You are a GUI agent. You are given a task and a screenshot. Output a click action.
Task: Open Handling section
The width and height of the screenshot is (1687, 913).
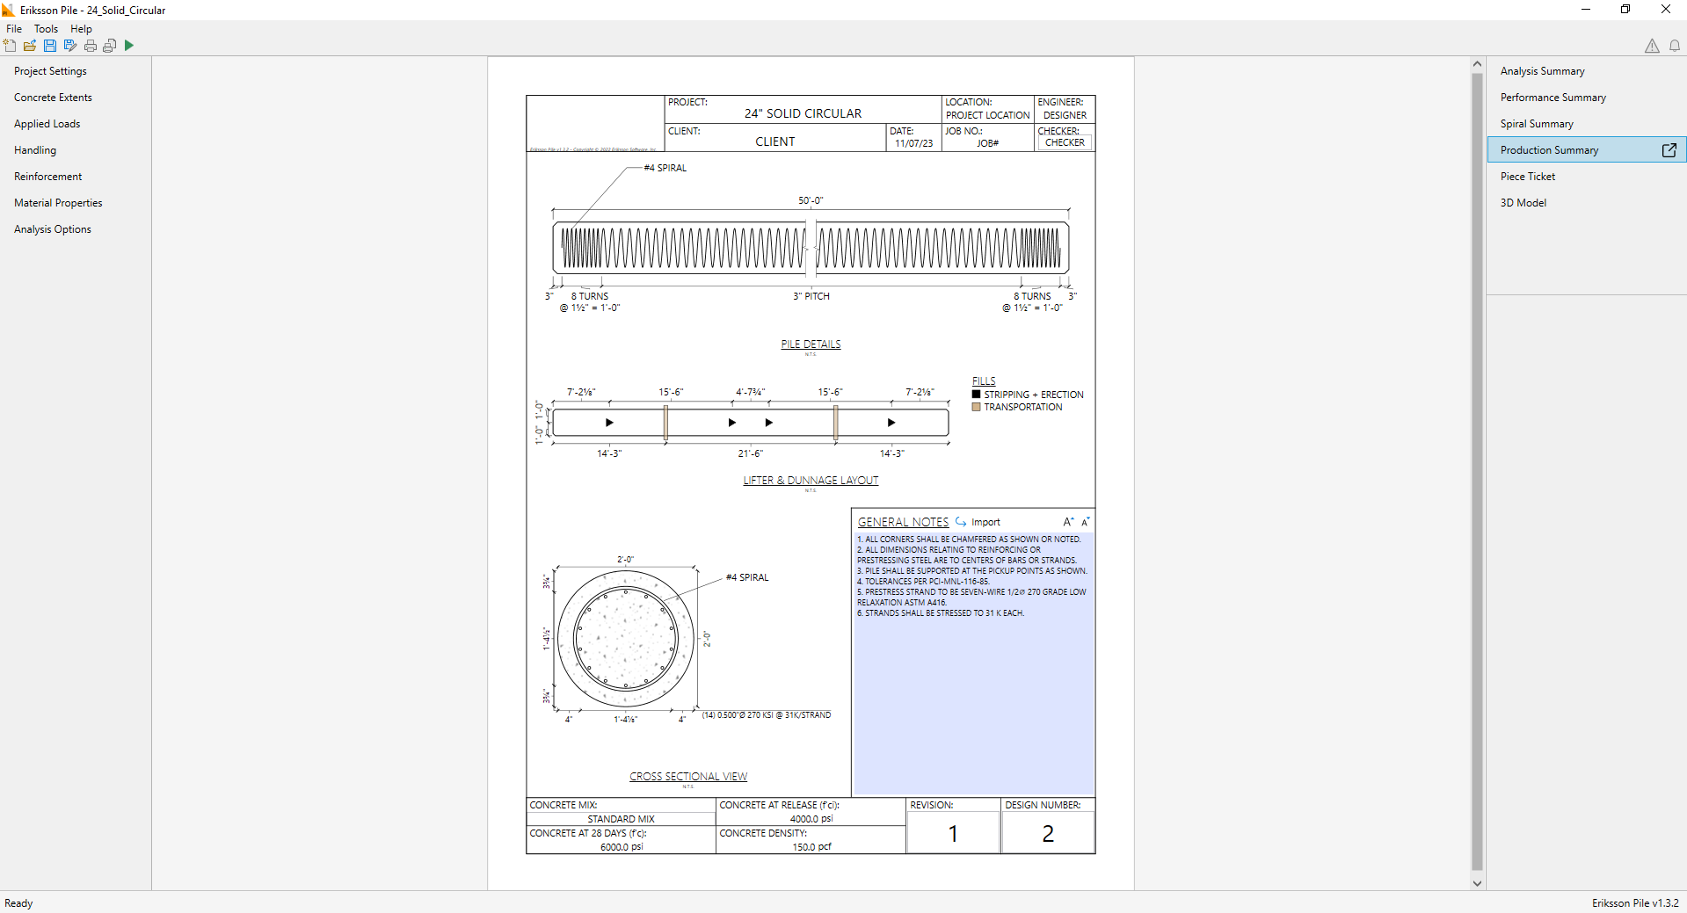pos(35,150)
